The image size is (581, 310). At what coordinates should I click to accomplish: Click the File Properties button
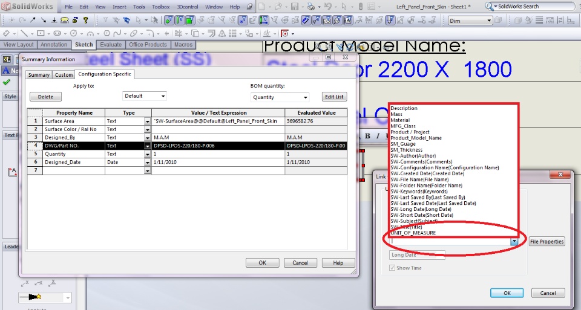547,242
